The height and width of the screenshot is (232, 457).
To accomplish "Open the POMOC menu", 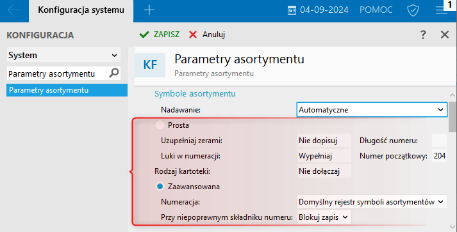I will [376, 10].
